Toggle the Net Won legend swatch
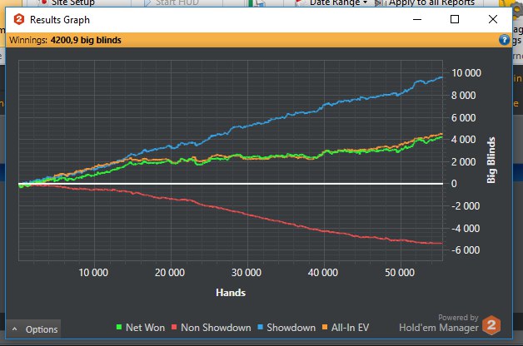The height and width of the screenshot is (346, 523). (x=119, y=327)
